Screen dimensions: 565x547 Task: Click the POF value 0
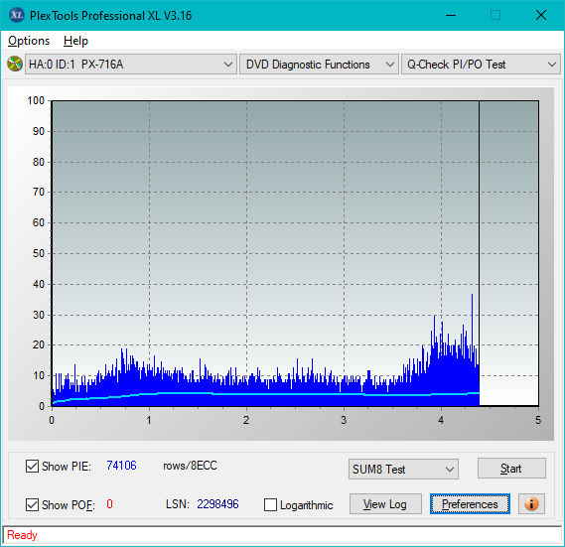tap(109, 503)
